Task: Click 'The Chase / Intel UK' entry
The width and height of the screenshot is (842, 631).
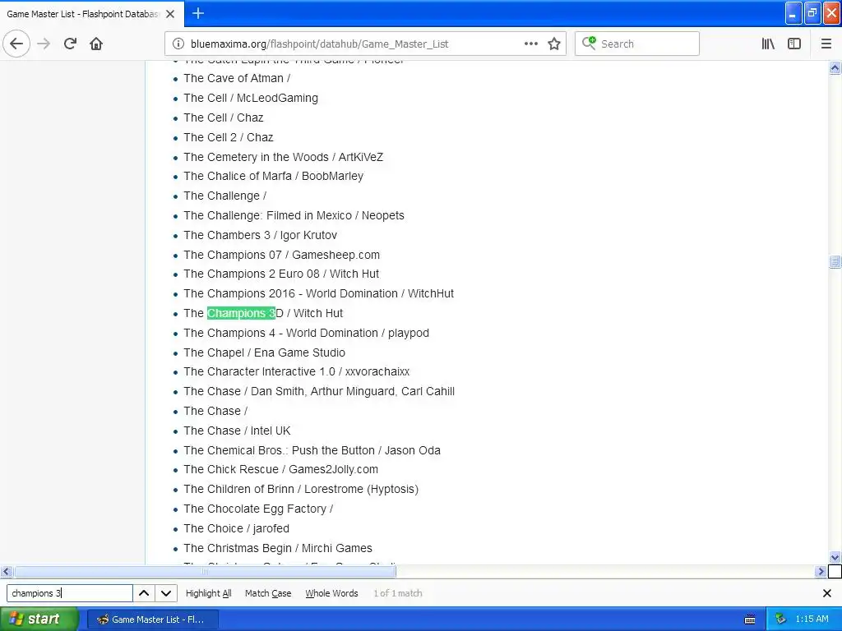Action: point(237,431)
